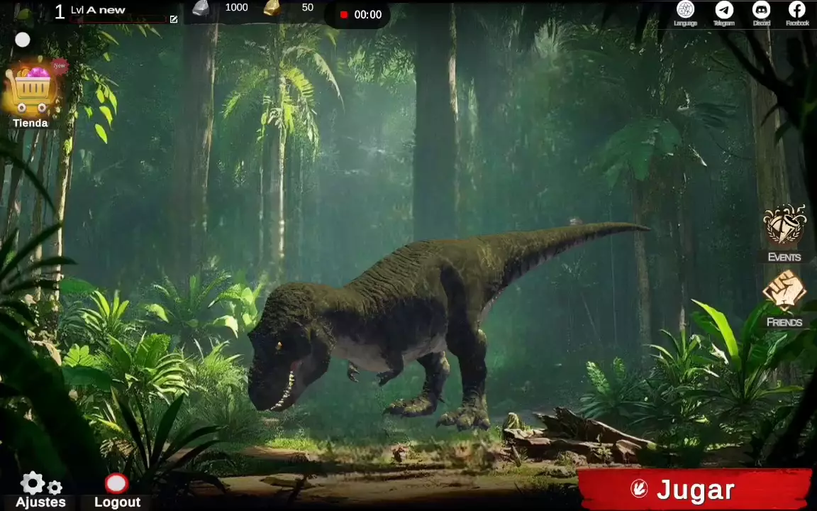Click the white circle avatar button
The image size is (817, 511).
point(23,40)
